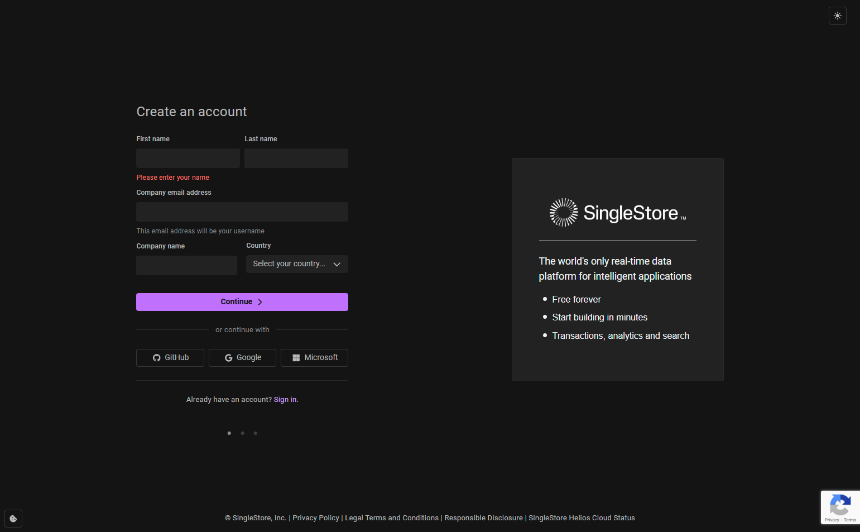Select the first carousel dot

pos(229,433)
